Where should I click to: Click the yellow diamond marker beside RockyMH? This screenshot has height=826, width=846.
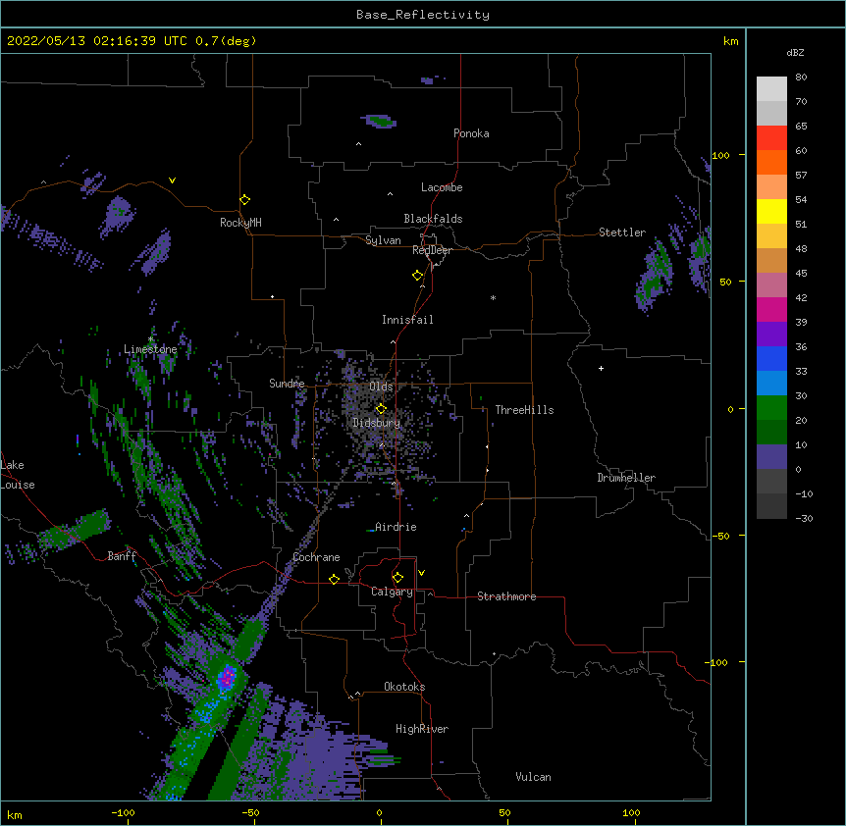point(244,199)
